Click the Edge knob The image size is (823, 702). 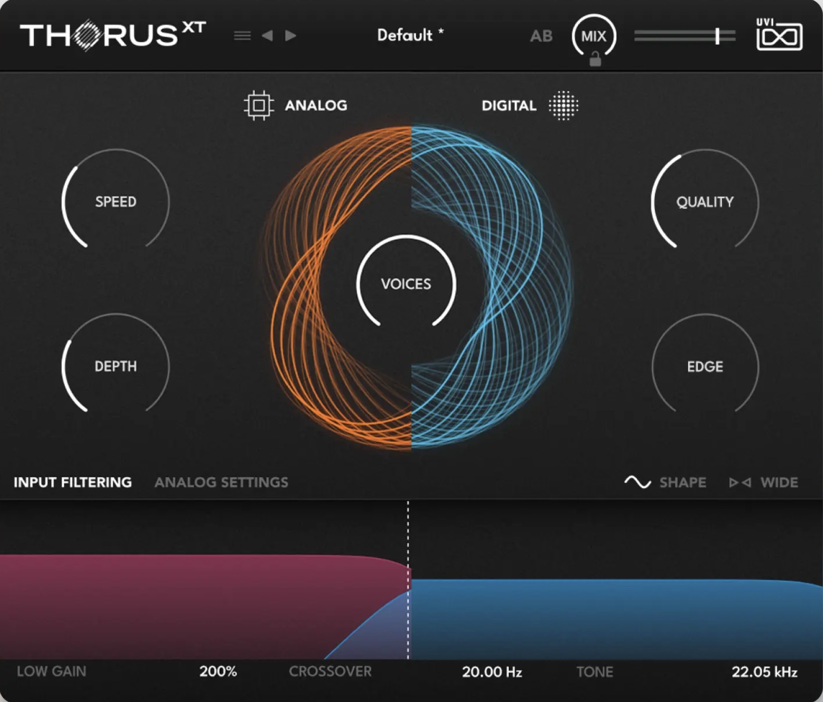(x=705, y=366)
